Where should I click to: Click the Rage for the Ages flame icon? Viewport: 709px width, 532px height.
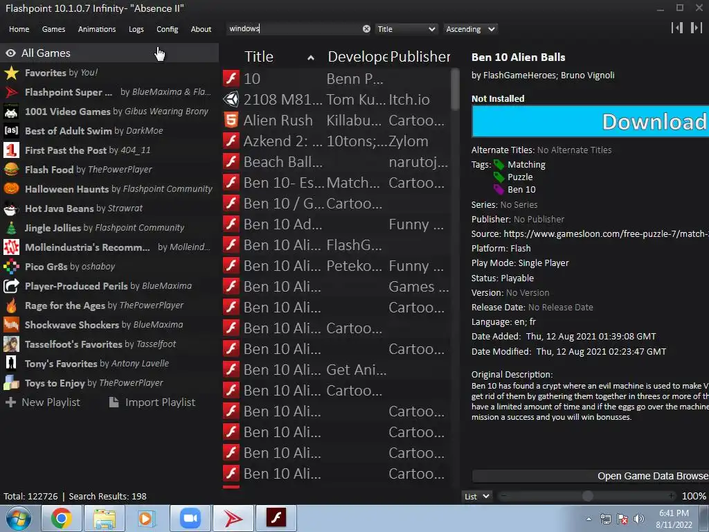pos(11,305)
